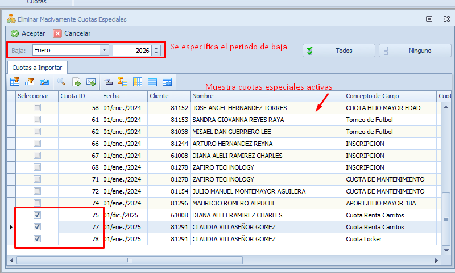Increase the year 2026 with up arrow

point(156,48)
